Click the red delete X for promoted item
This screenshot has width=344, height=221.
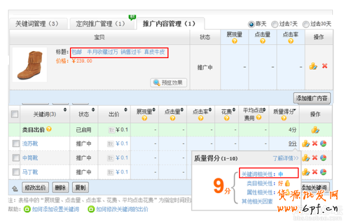click(x=325, y=66)
